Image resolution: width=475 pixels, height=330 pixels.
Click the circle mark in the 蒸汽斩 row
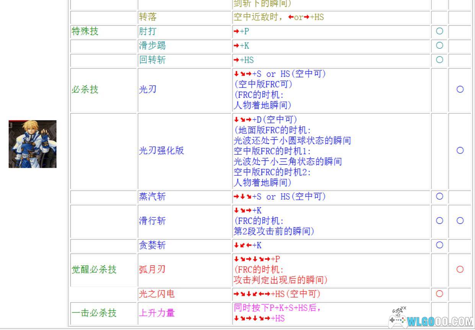click(x=439, y=196)
